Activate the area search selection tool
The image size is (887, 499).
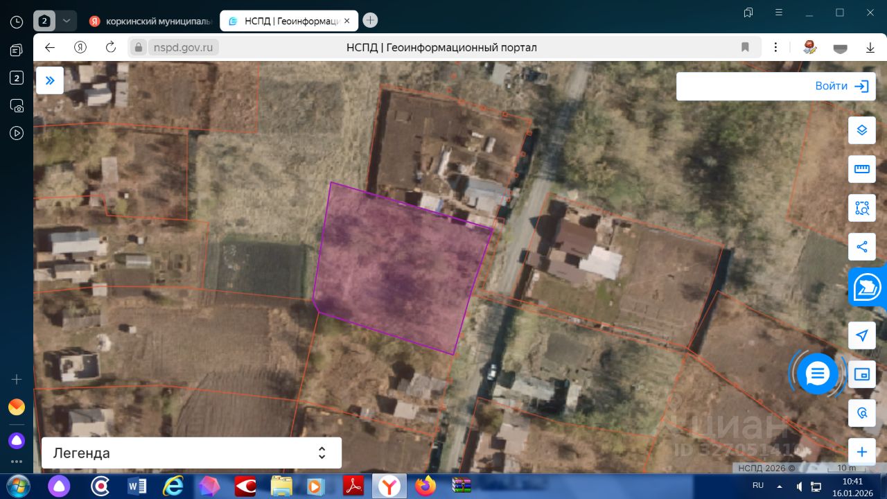click(x=862, y=208)
